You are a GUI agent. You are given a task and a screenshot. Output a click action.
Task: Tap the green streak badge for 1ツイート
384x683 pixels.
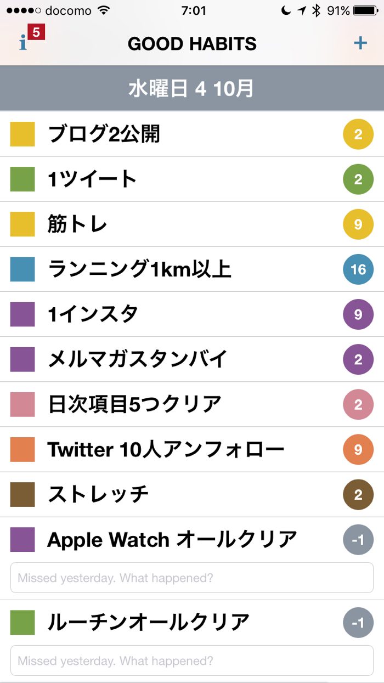click(358, 179)
